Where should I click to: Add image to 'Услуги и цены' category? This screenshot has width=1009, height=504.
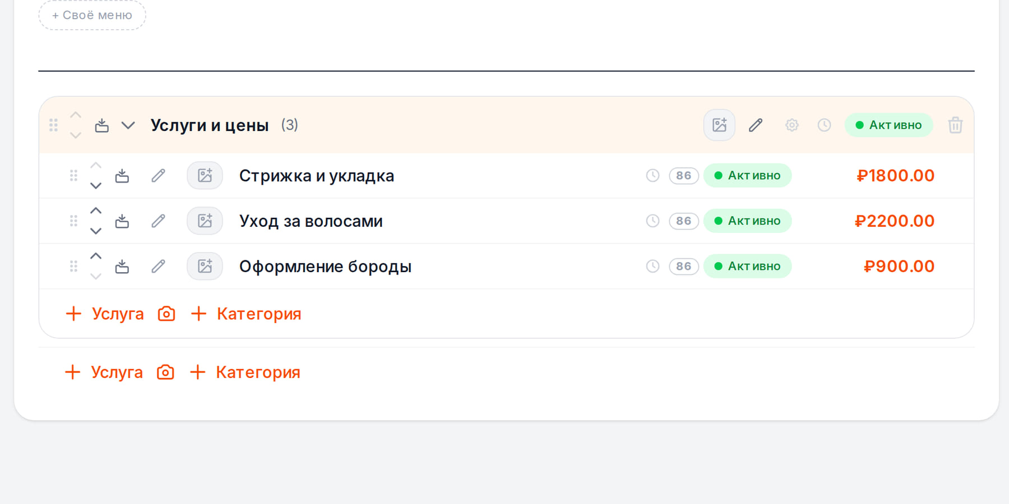(719, 125)
